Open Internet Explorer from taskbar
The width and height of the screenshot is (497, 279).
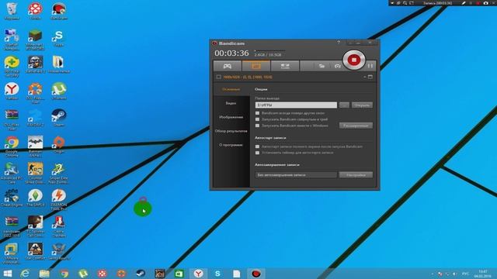(25, 274)
